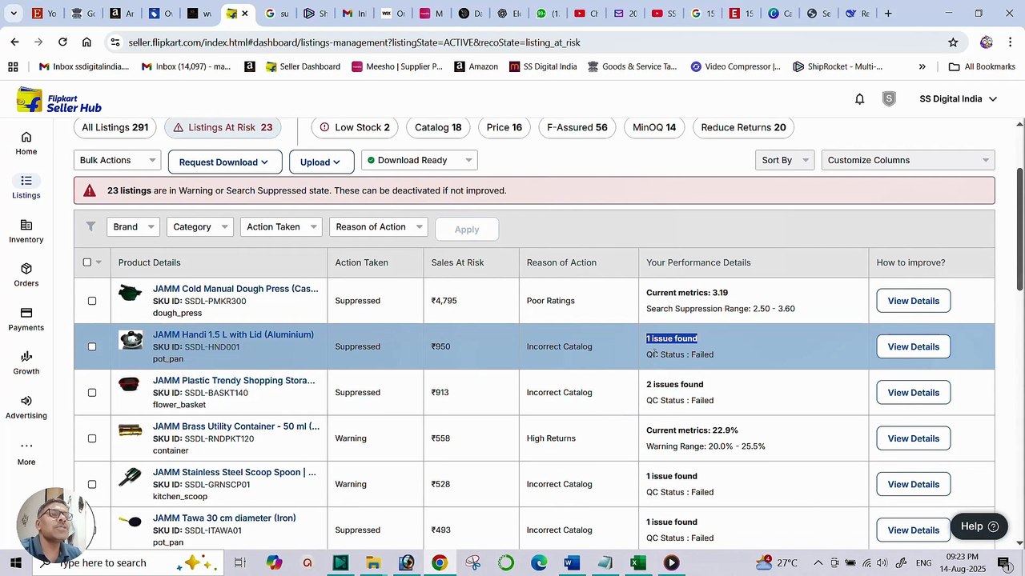Viewport: 1025px width, 576px height.
Task: Open JAMM Tawa 30 cm diameter link
Action: point(224,518)
